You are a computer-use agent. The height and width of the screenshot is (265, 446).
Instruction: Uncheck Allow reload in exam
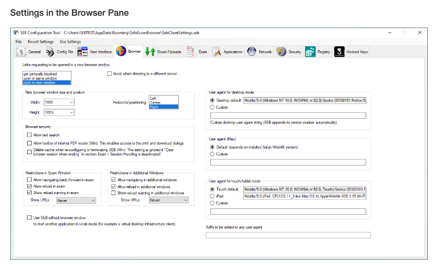click(x=29, y=186)
